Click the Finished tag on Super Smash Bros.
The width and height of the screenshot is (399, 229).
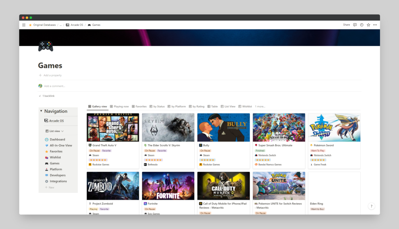(x=260, y=151)
